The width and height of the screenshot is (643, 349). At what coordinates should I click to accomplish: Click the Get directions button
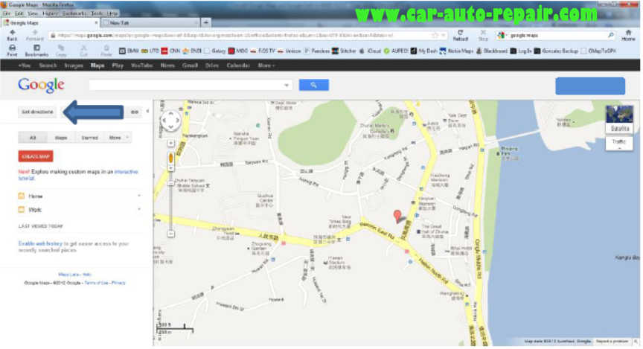(x=37, y=112)
